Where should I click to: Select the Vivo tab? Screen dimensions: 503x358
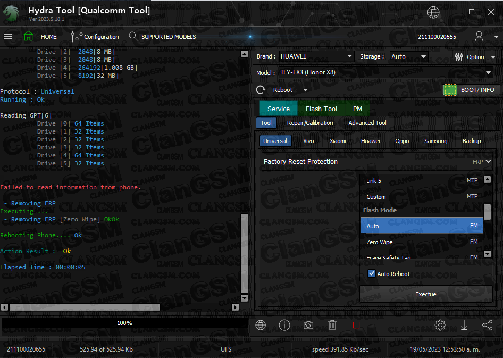click(x=308, y=141)
